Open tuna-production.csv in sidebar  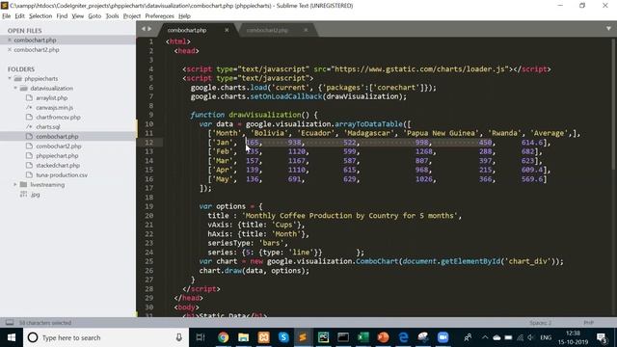point(62,175)
